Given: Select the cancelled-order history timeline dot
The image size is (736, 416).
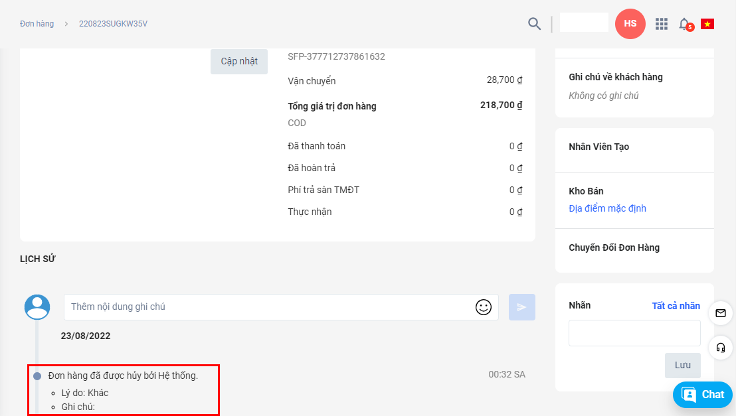Looking at the screenshot, I should coord(37,376).
